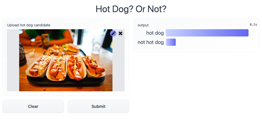This screenshot has width=262, height=119.
Task: Click the 'not hot dog' confidence bar
Action: 171,42
